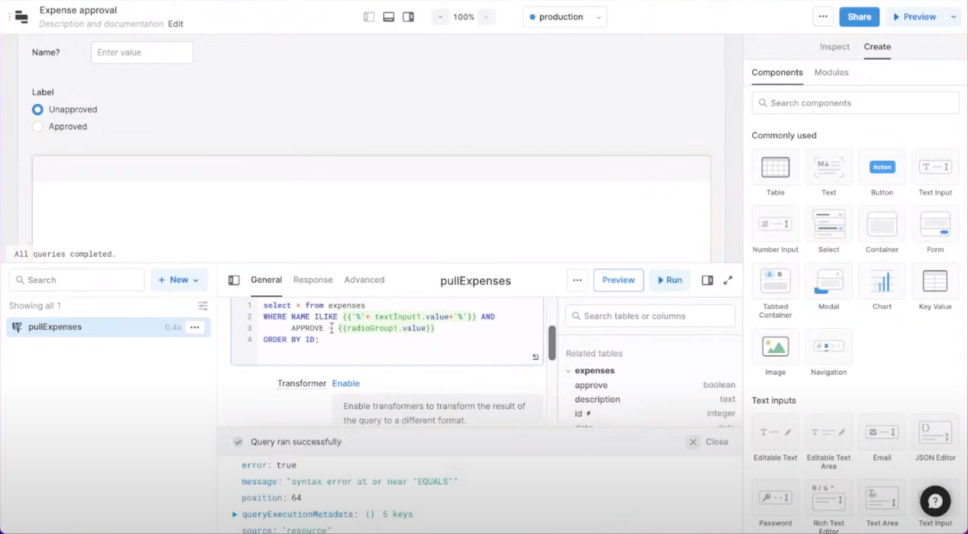Expand queryExecutionMetadata in the results

tap(234, 514)
